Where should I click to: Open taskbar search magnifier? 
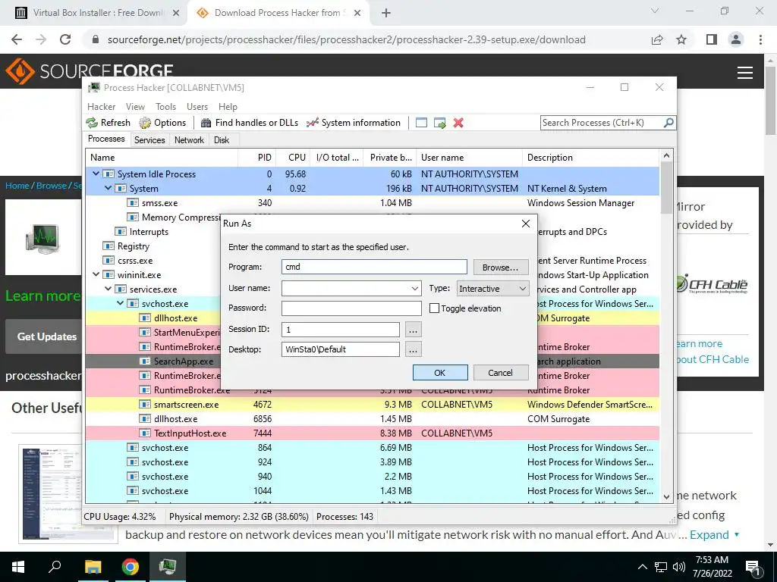coord(55,566)
